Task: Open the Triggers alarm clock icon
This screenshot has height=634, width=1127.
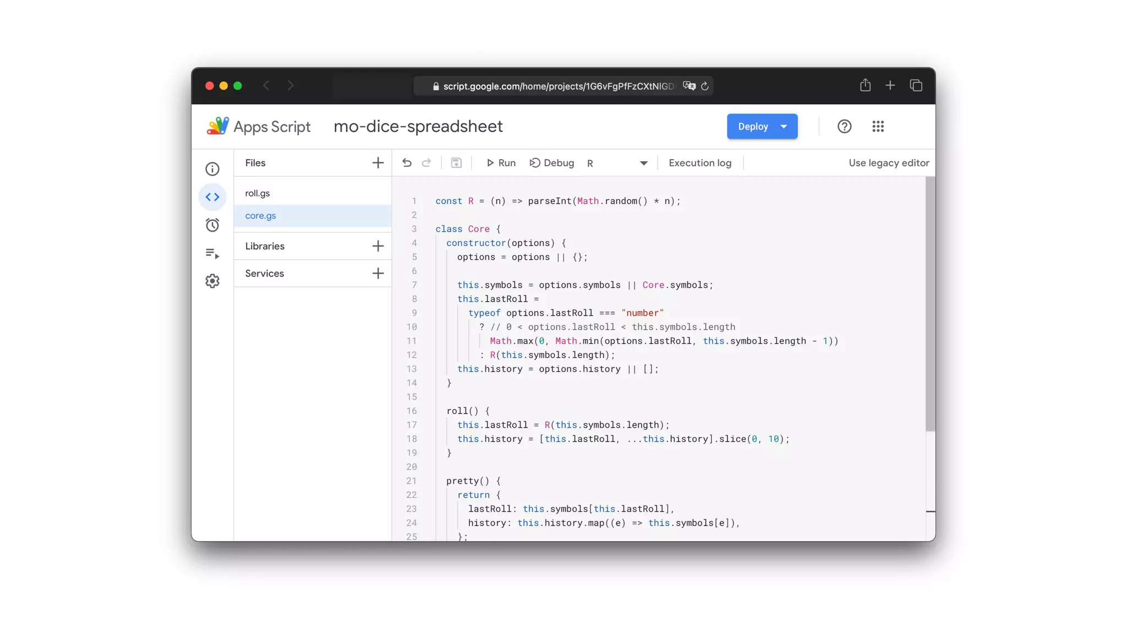Action: click(x=212, y=225)
